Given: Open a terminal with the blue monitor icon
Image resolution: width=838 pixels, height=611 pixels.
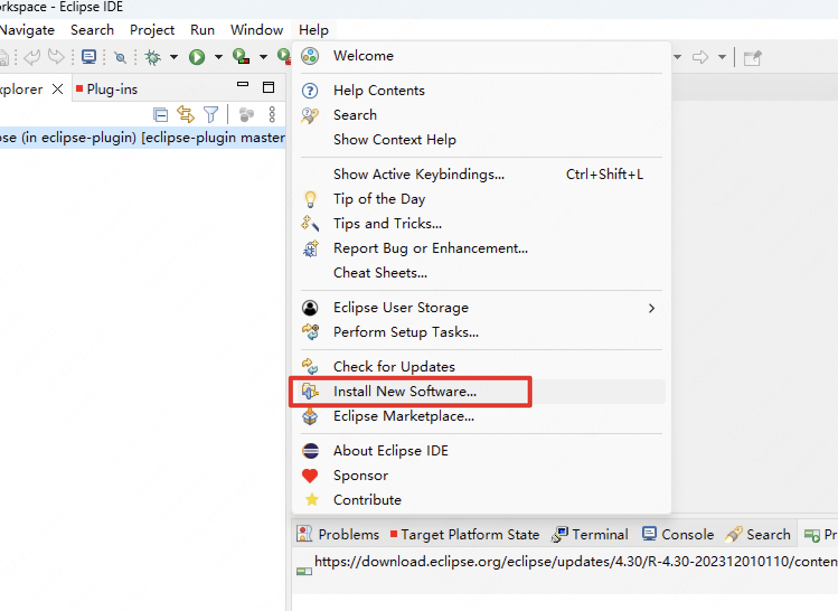Looking at the screenshot, I should [x=89, y=57].
